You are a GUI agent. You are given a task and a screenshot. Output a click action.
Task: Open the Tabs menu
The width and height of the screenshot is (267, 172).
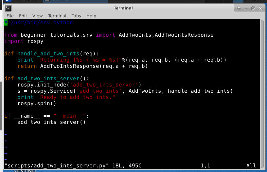76,16
